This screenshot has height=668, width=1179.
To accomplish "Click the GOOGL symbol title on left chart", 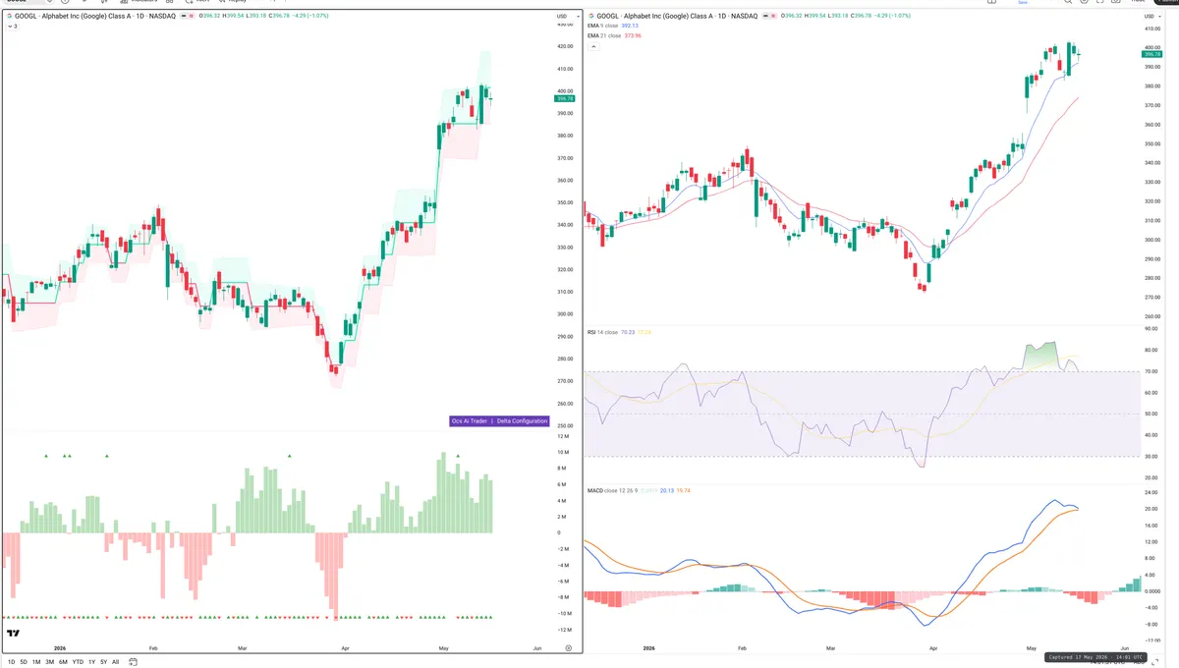I will pyautogui.click(x=93, y=17).
